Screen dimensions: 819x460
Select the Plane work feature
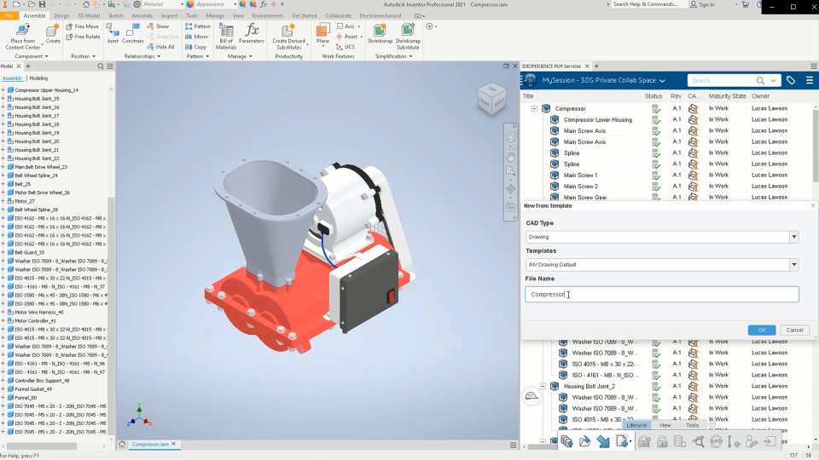coord(322,33)
